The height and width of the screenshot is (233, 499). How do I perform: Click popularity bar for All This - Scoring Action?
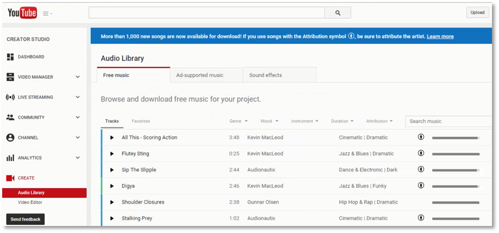point(456,138)
